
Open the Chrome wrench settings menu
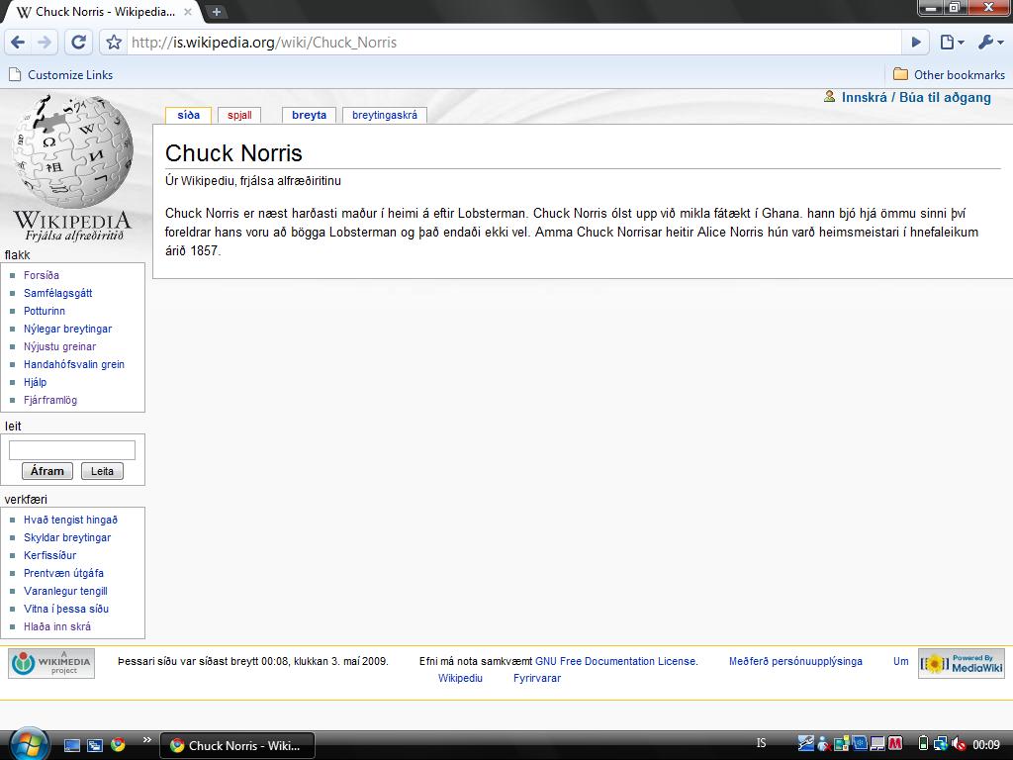[990, 43]
